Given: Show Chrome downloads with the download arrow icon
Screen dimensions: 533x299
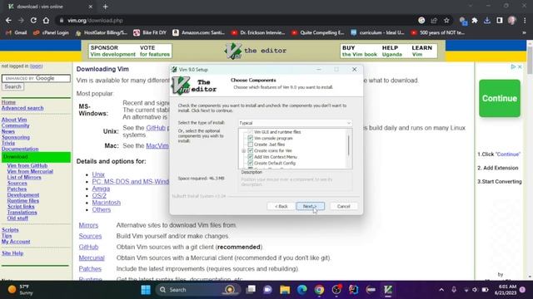Looking at the screenshot, I should coord(486,20).
